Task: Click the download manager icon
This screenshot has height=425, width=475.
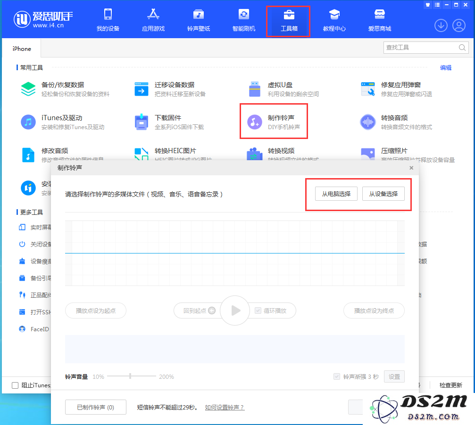Action: [x=441, y=26]
